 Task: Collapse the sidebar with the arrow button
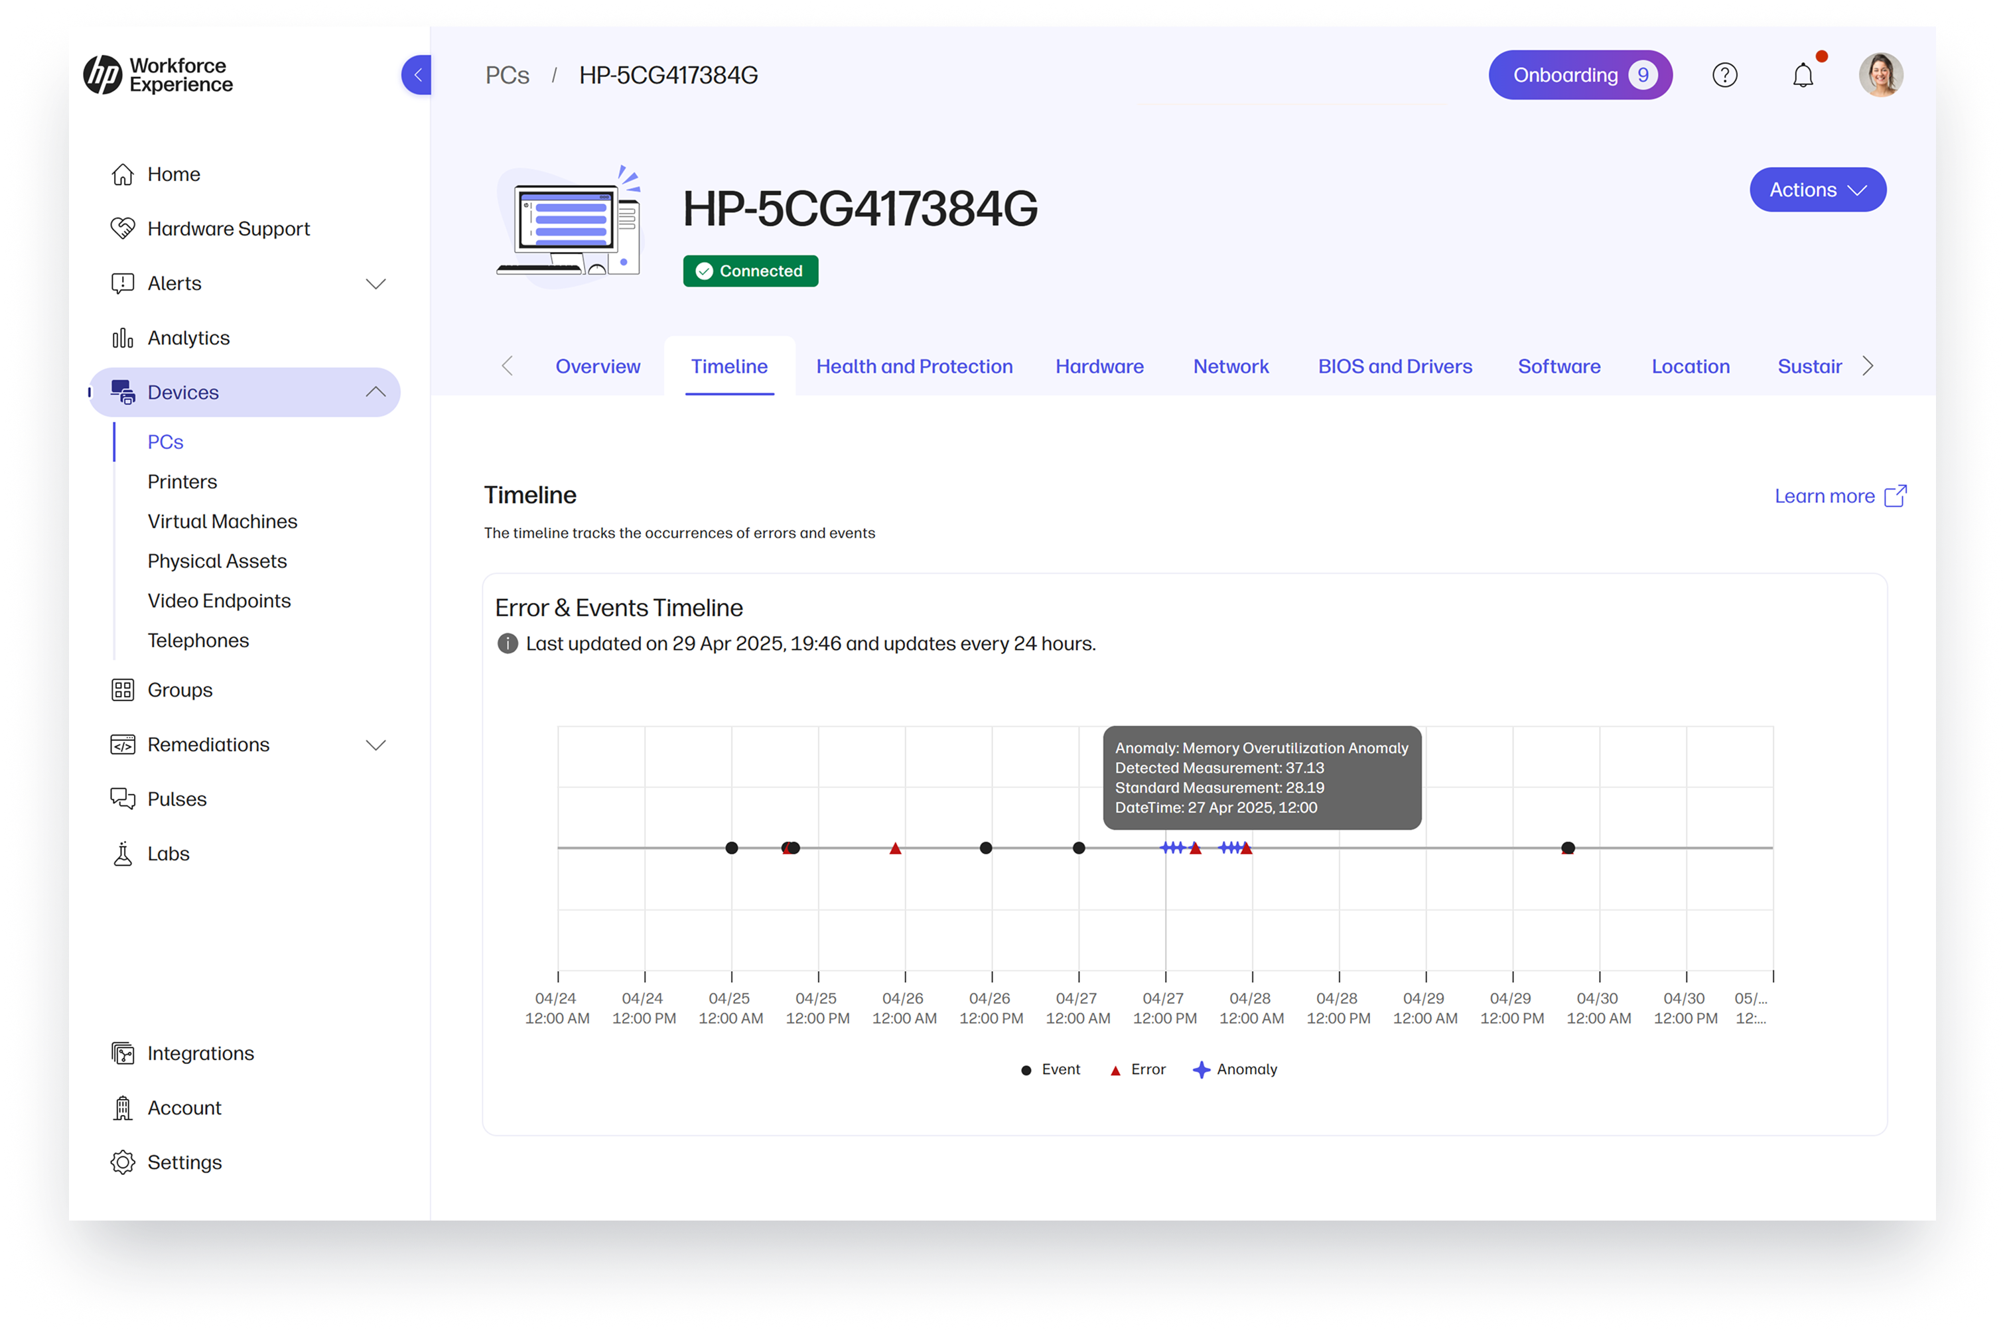click(416, 75)
